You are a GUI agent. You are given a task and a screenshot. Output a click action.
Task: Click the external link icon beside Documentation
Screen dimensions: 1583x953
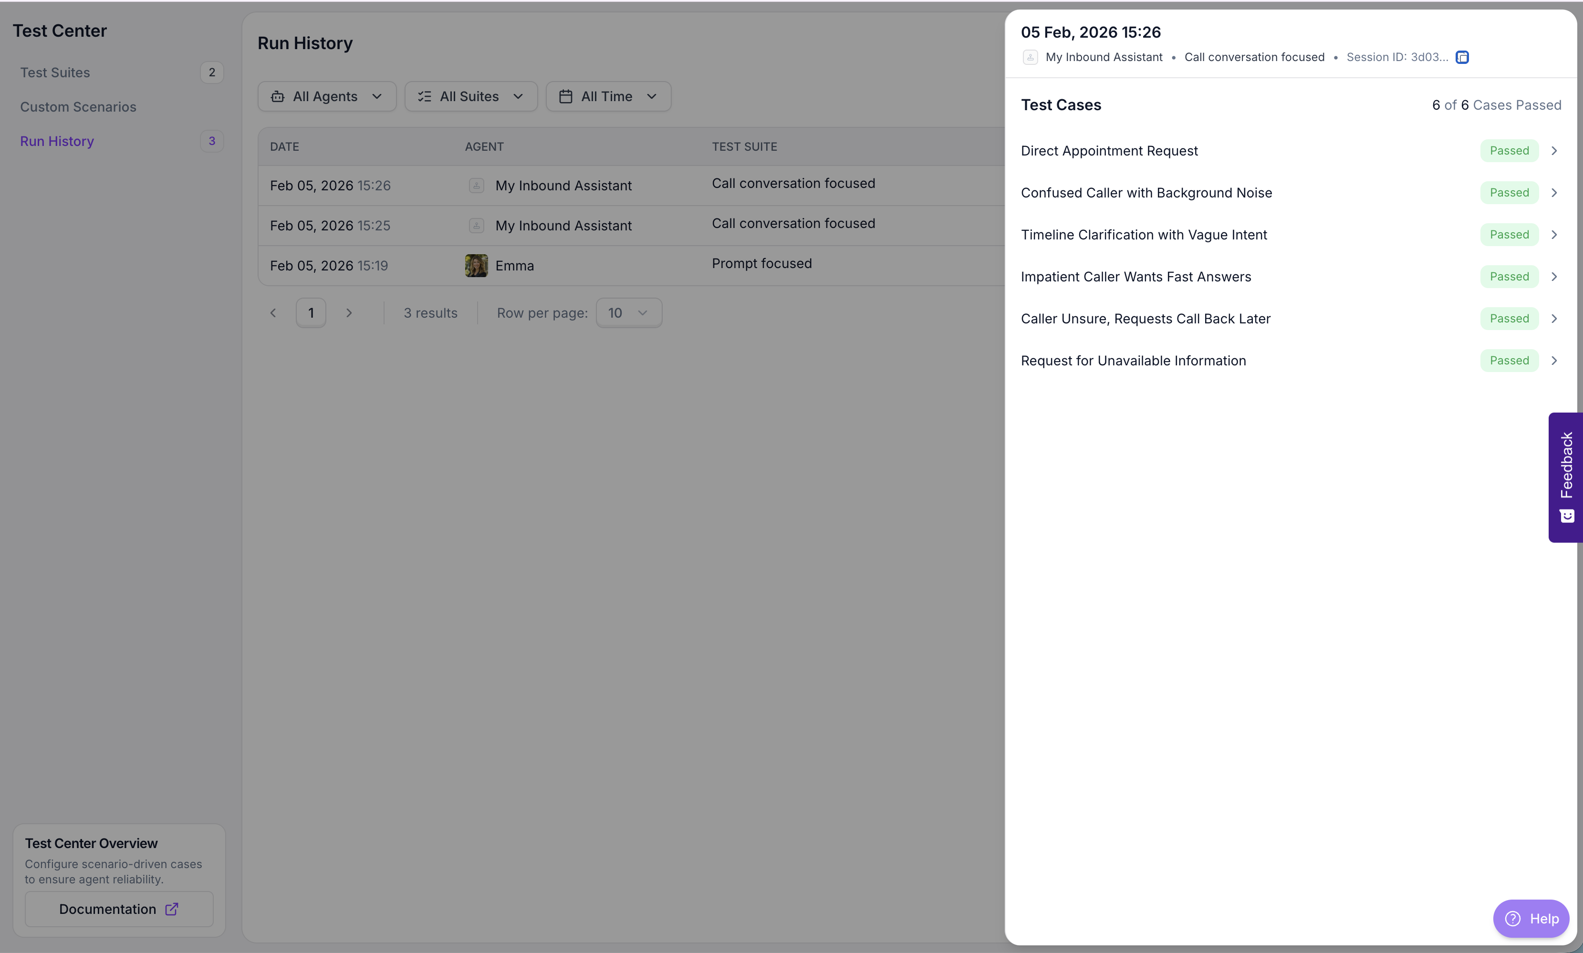[x=171, y=909]
